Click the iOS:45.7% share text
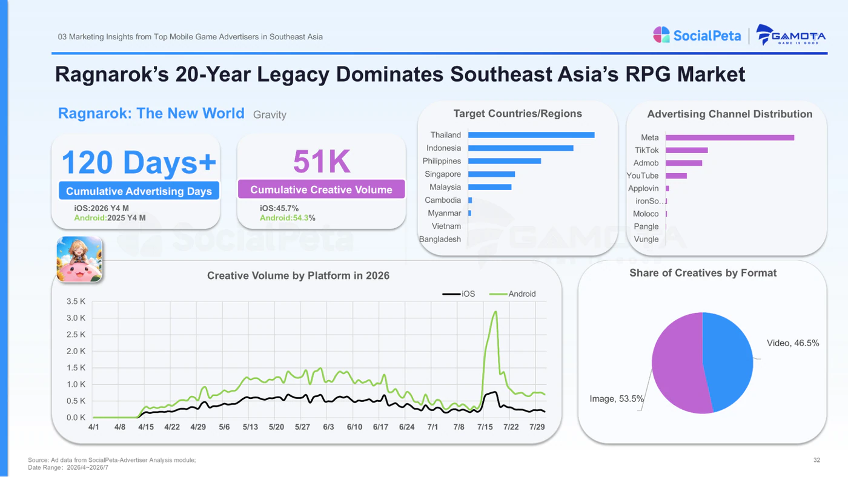The height and width of the screenshot is (477, 848). click(x=279, y=209)
